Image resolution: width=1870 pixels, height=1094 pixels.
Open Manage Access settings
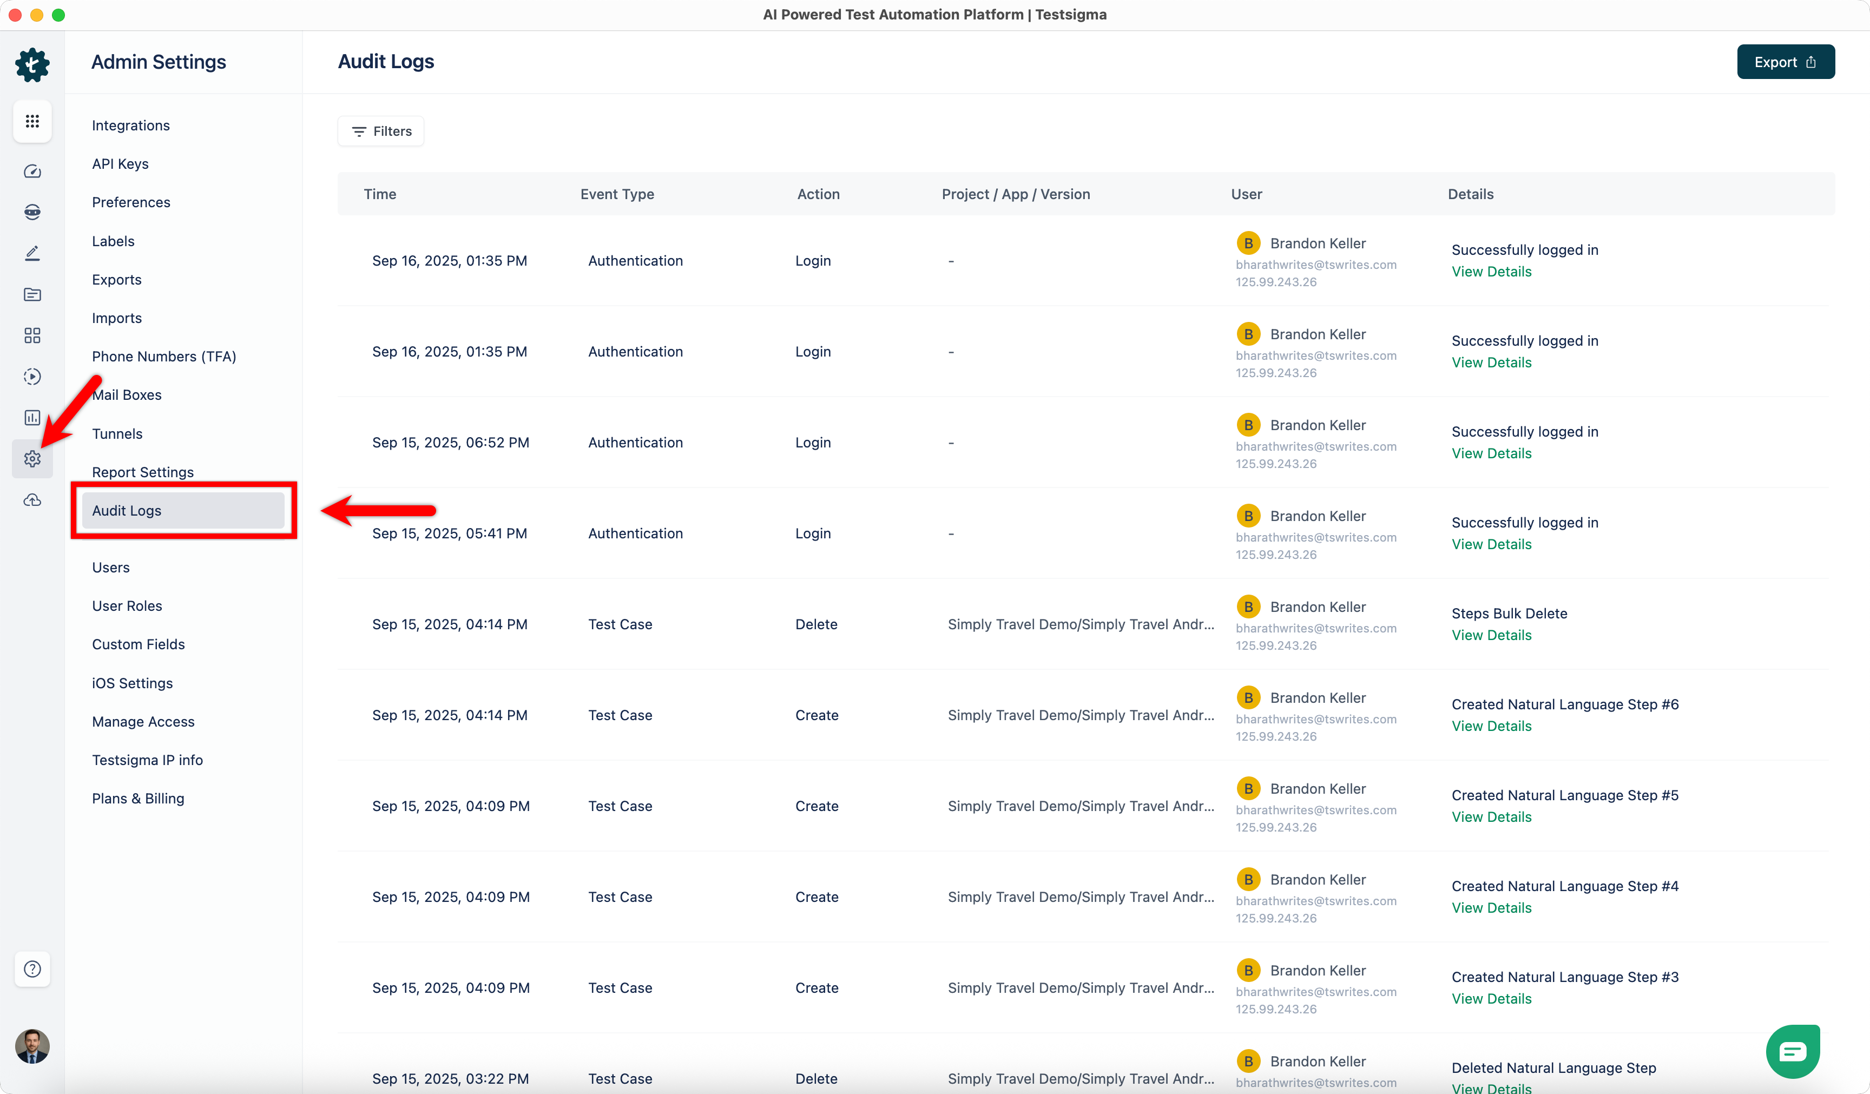point(142,721)
